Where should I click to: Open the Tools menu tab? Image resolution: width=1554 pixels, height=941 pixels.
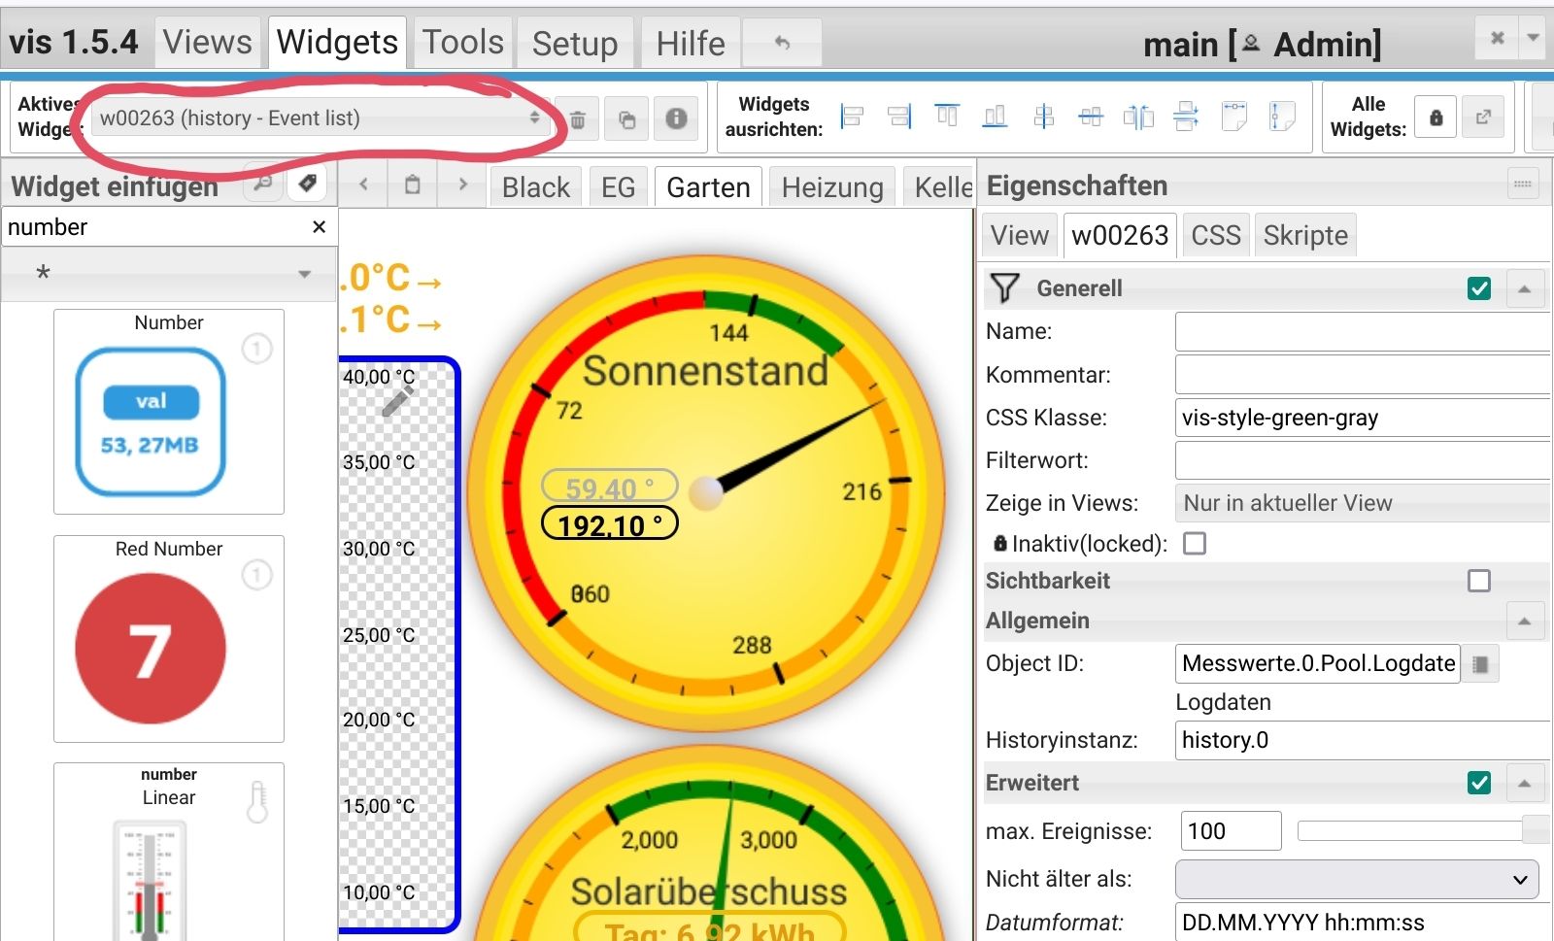click(x=463, y=43)
